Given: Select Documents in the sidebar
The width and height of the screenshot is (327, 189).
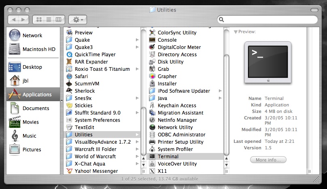Looking at the screenshot, I should [36, 108].
